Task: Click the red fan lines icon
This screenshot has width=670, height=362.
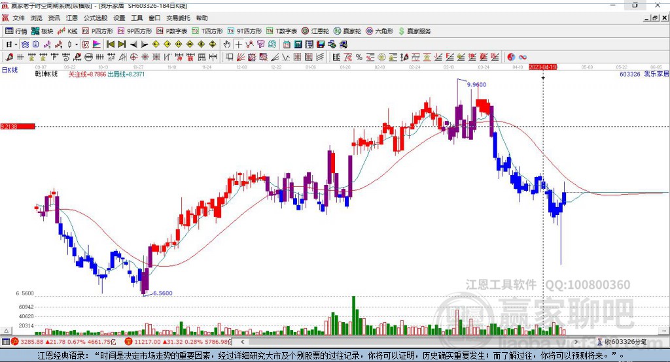Action: (241, 58)
